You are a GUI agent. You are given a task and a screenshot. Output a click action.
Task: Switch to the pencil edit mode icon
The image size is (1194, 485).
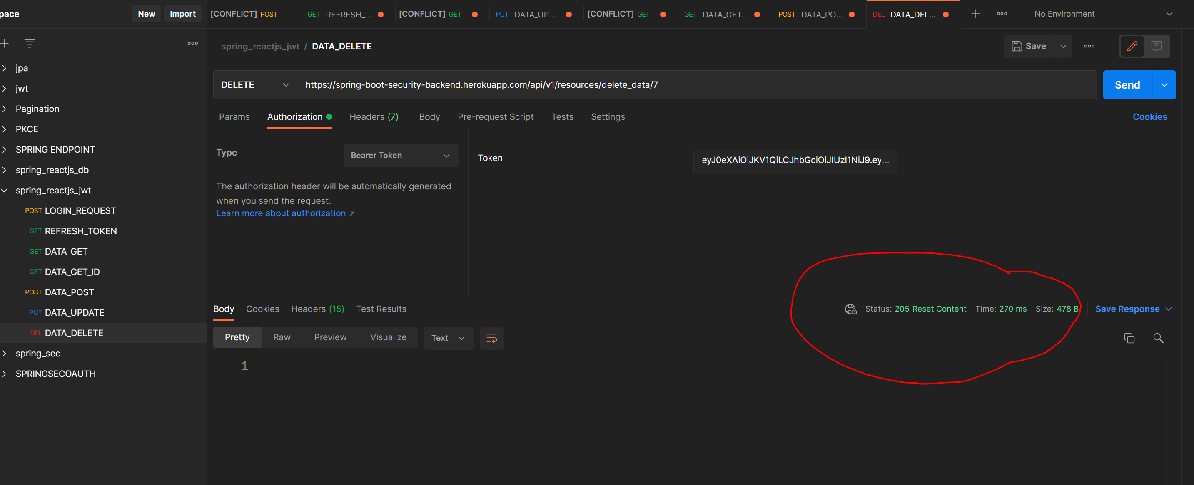(x=1132, y=46)
